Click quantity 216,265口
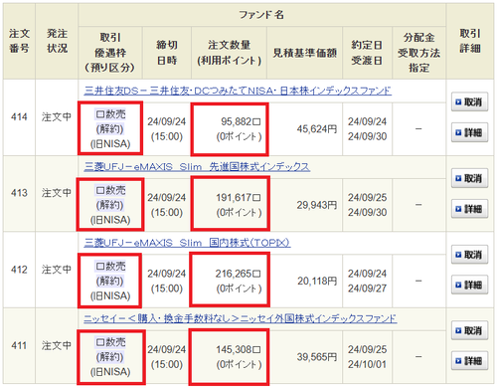This screenshot has height=388, width=497. [238, 274]
